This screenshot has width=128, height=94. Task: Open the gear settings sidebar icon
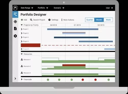click(x=15, y=36)
